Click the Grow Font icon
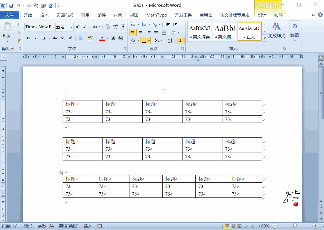The width and height of the screenshot is (324, 230). coord(77,27)
